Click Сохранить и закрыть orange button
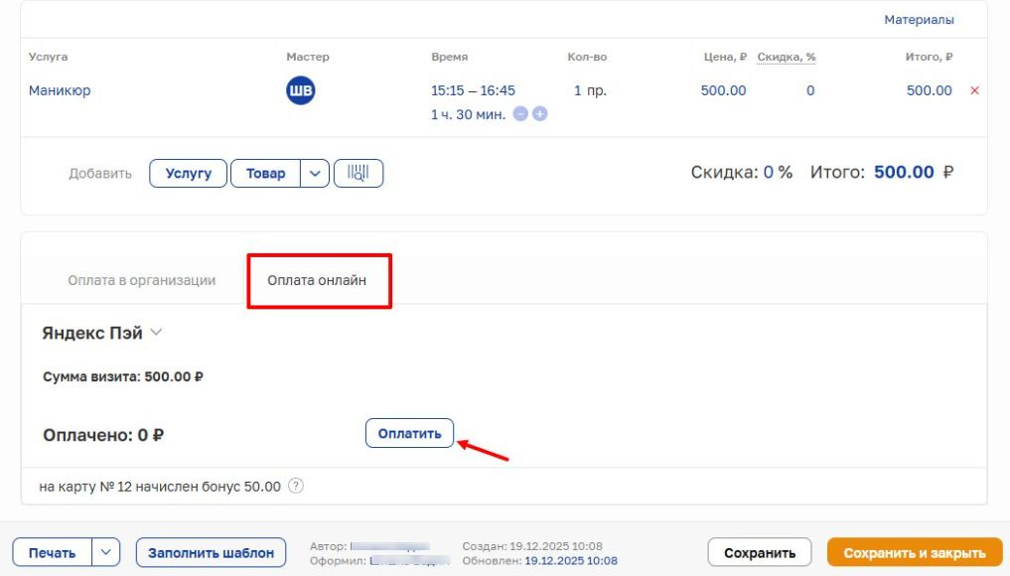This screenshot has width=1010, height=576. coord(914,553)
